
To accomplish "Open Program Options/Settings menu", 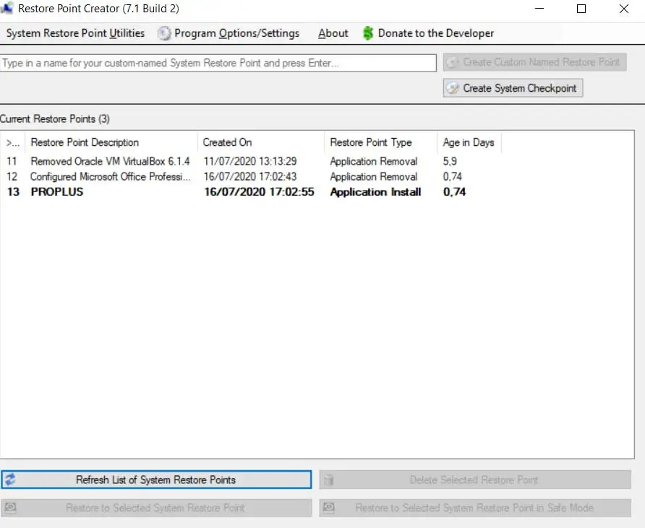I will [228, 33].
